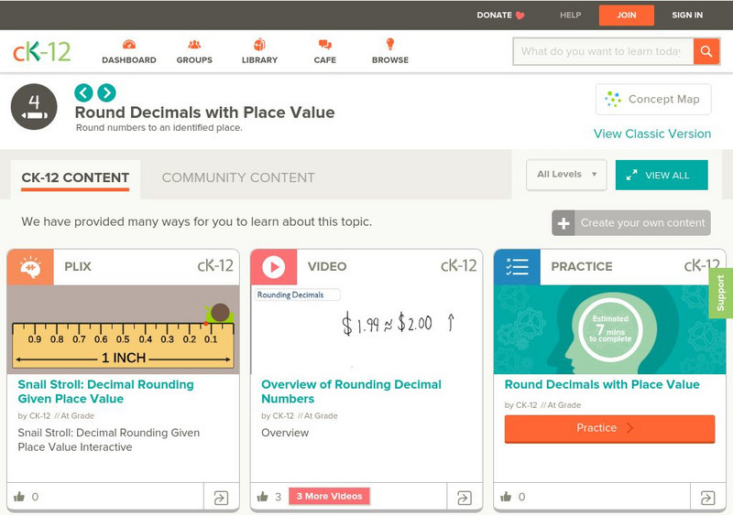Click the text 'Round numbers to an identified place.'
Screen dimensions: 733x515
click(159, 128)
